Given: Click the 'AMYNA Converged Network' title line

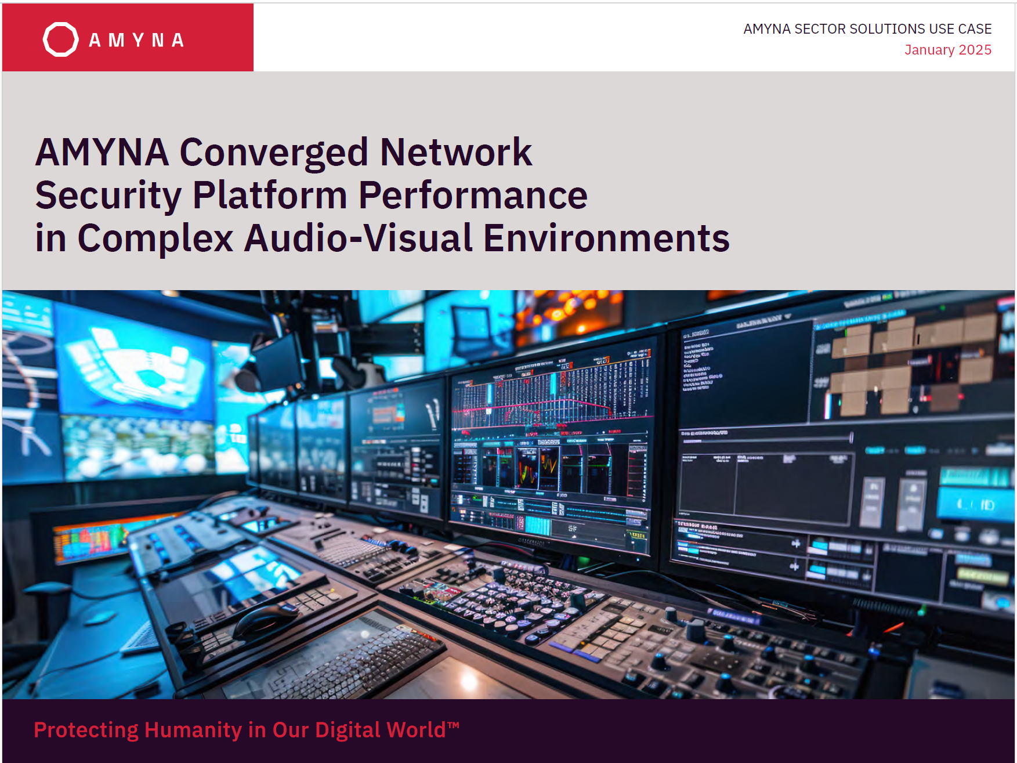Looking at the screenshot, I should (x=283, y=152).
